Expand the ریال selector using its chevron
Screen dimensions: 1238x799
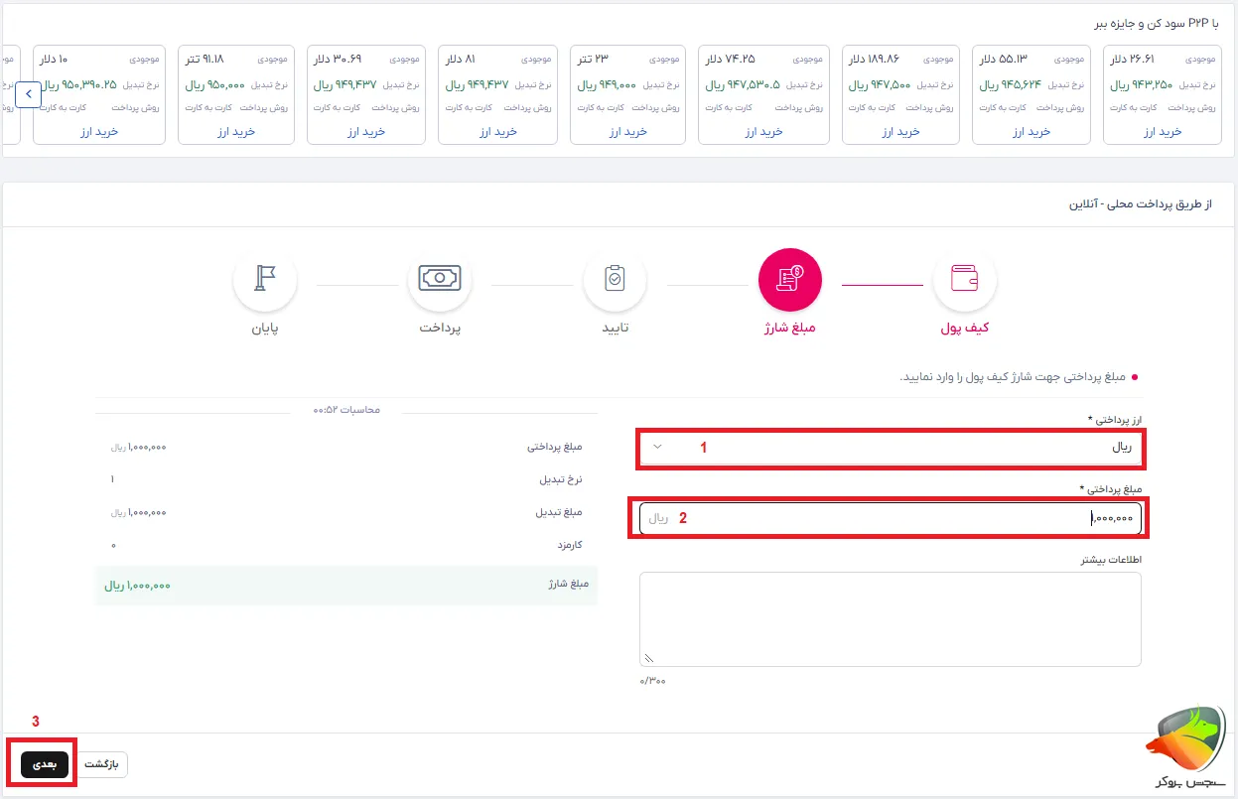pyautogui.click(x=657, y=449)
